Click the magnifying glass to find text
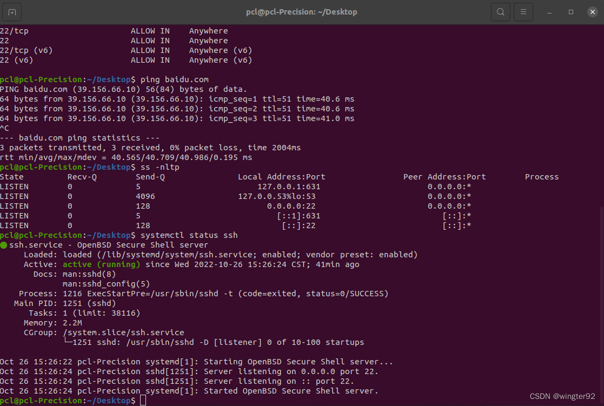The height and width of the screenshot is (406, 604). click(500, 11)
